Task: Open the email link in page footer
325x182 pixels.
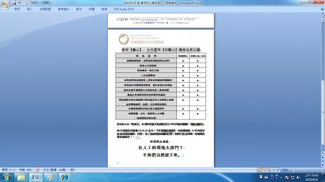Action: (x=149, y=19)
